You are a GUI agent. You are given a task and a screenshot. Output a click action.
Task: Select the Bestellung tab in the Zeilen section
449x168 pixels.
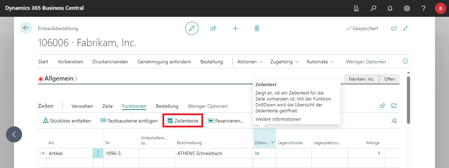167,106
